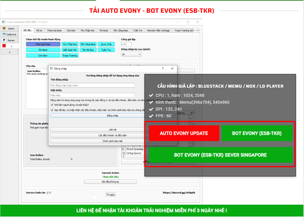This screenshot has width=304, height=221.
Task: Open the Monster Killer Settings tab
Action: (158, 31)
